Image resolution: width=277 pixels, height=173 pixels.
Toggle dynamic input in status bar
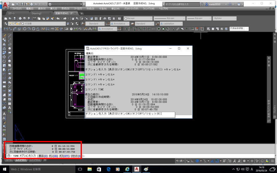188,161
